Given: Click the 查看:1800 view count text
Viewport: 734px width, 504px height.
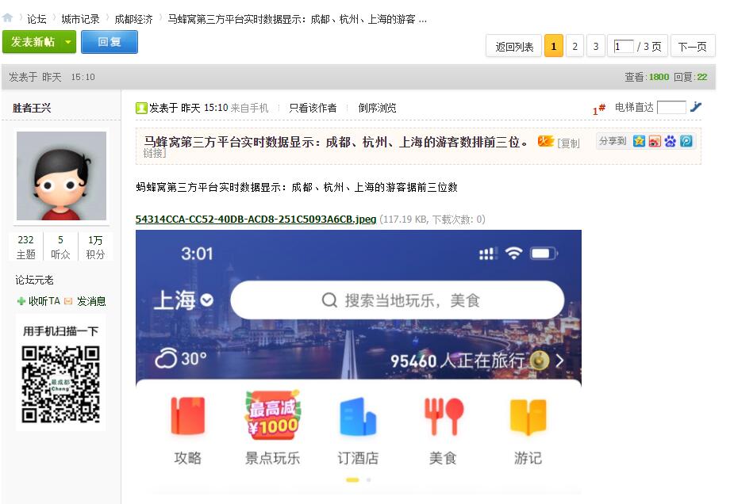Looking at the screenshot, I should [647, 77].
